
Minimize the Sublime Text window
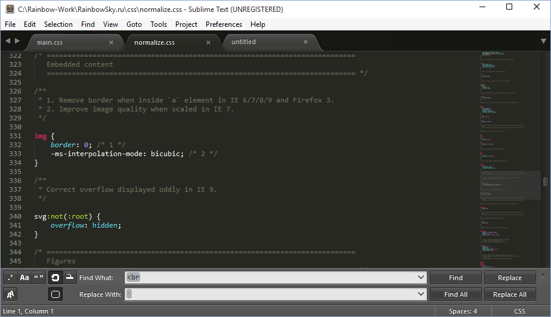[482, 7]
